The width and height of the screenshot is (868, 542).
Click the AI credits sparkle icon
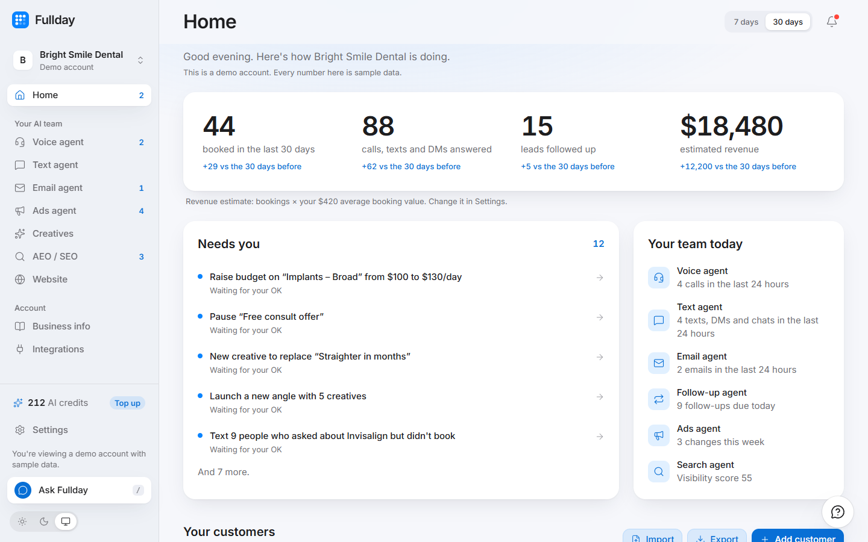coord(18,403)
